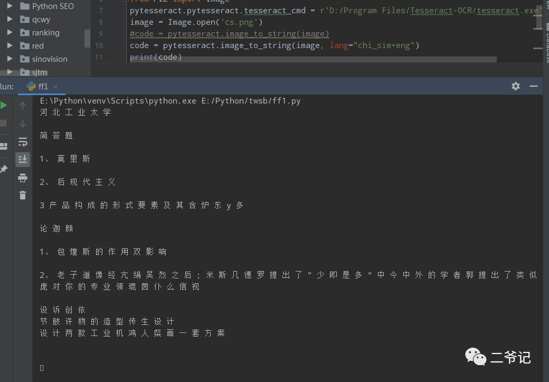Click the Up the stack trace arrow

pyautogui.click(x=23, y=106)
